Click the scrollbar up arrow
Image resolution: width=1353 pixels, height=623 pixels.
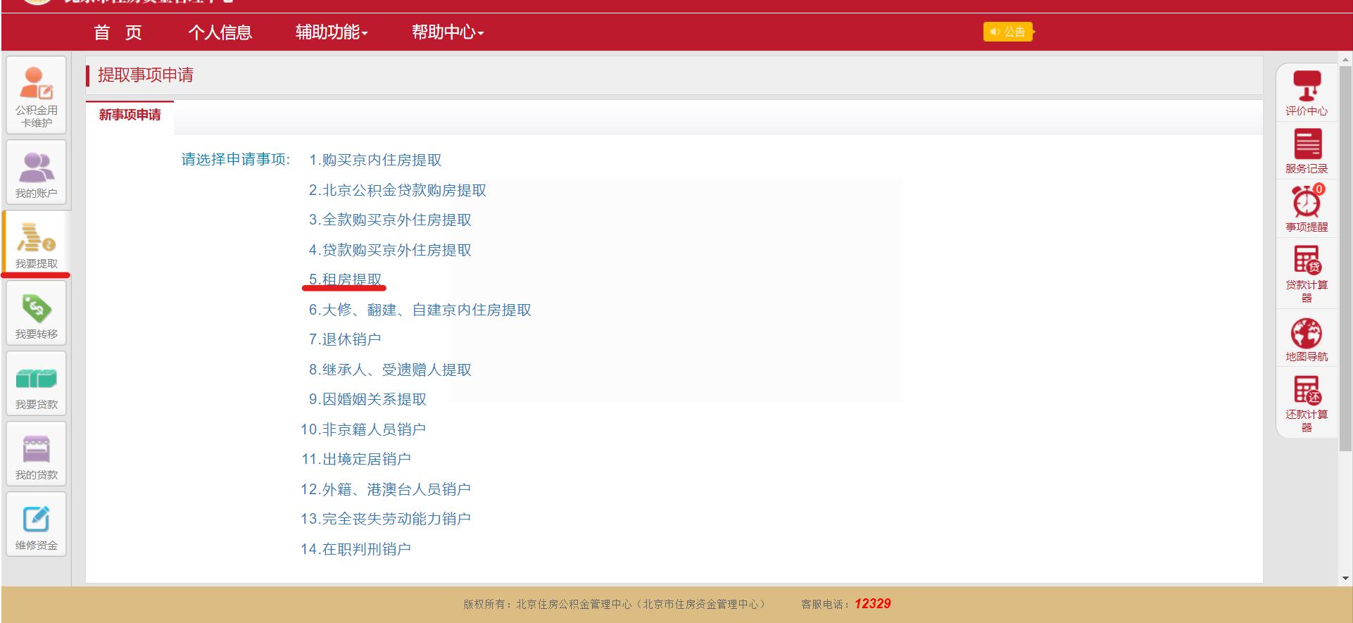1345,59
